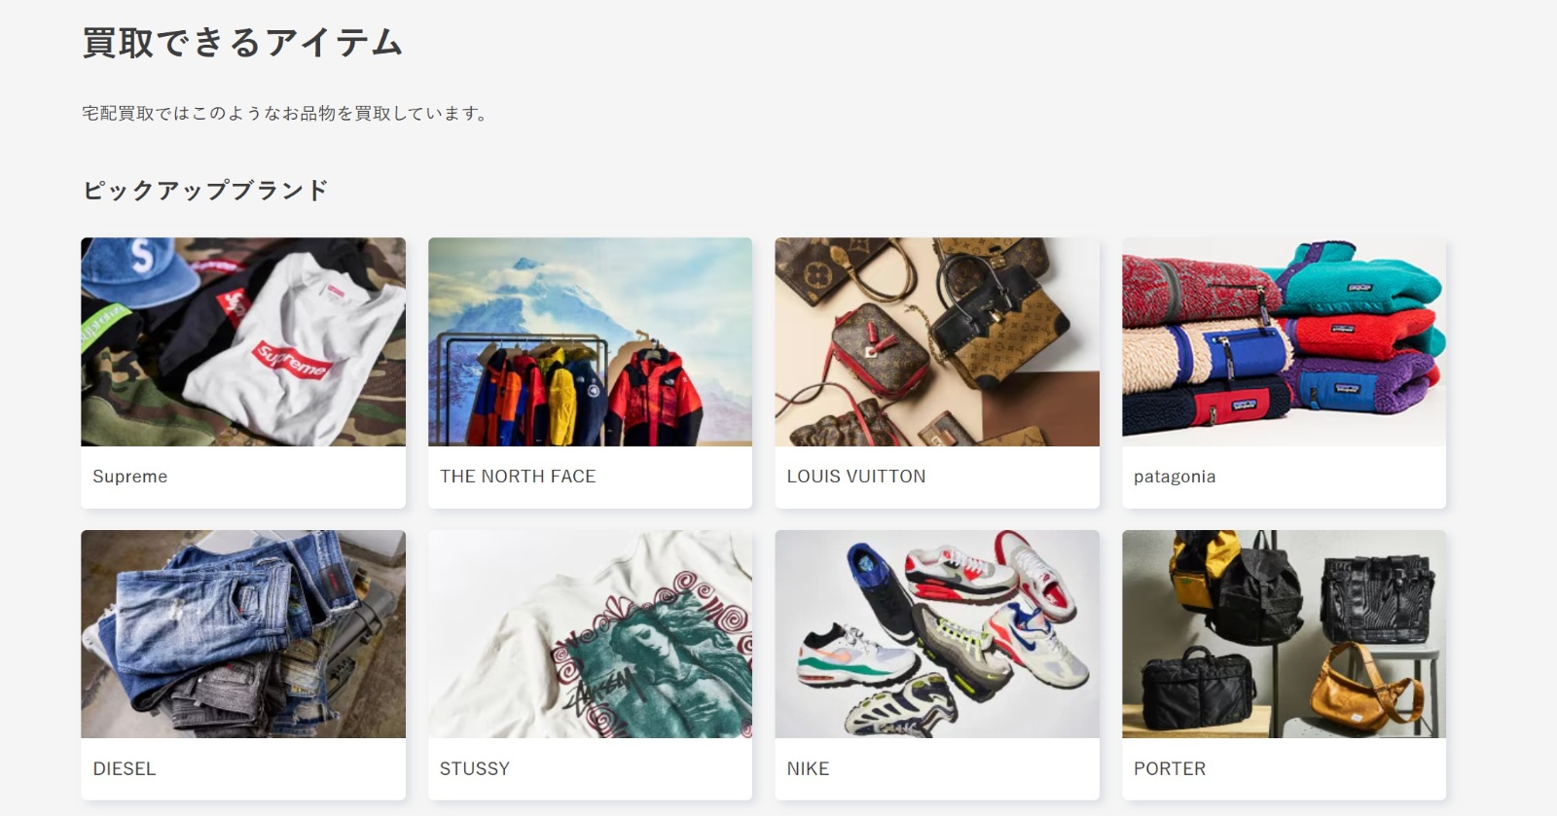Click the 買取できるアイテム page heading

242,43
